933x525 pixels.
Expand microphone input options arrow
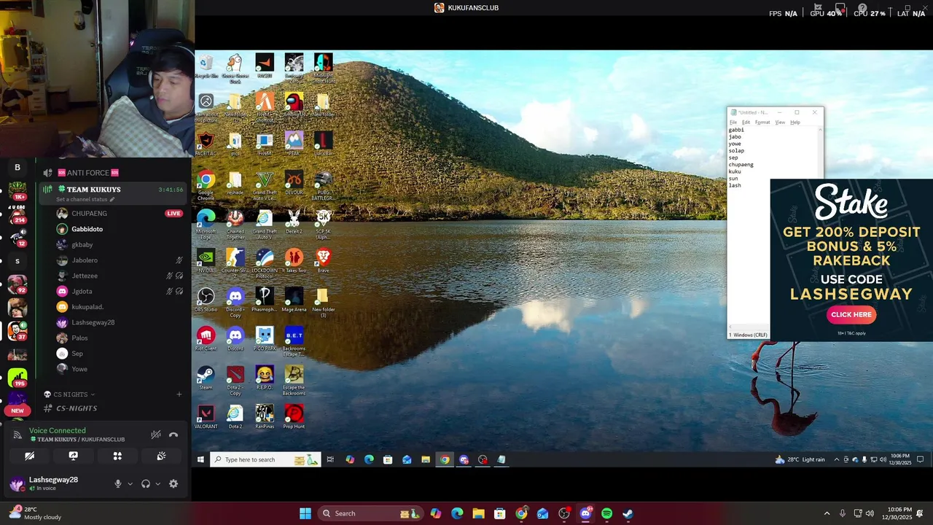[130, 483]
